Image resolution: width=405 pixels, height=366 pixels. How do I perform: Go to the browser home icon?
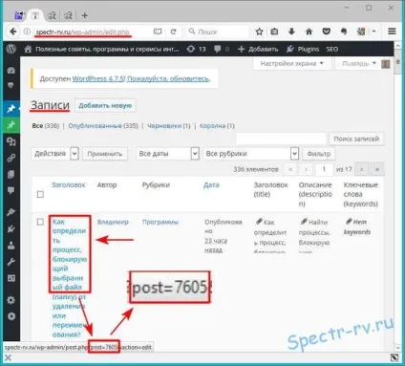click(309, 32)
